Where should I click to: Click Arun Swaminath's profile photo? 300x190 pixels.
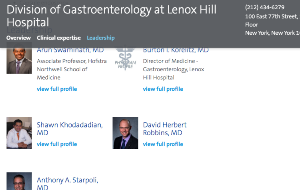pos(19,61)
